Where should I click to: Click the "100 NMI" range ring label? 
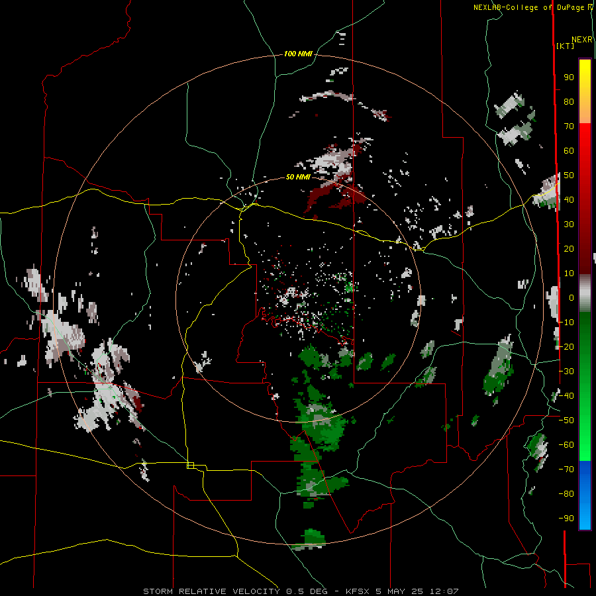[x=299, y=54]
